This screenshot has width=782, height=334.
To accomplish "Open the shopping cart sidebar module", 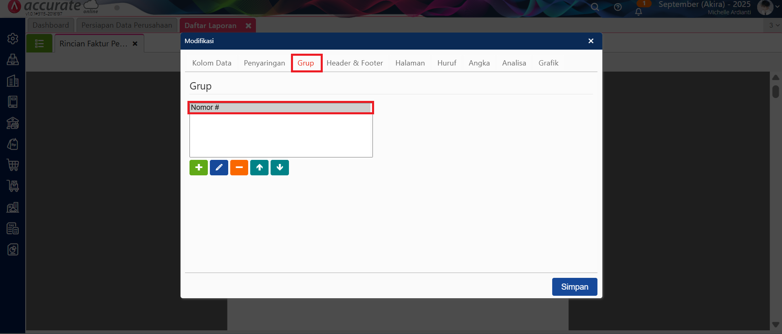I will coord(13,165).
